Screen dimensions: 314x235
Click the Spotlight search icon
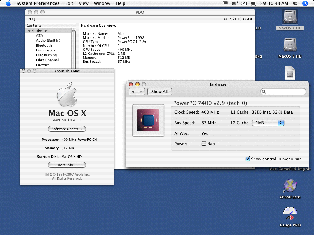click(305, 3)
